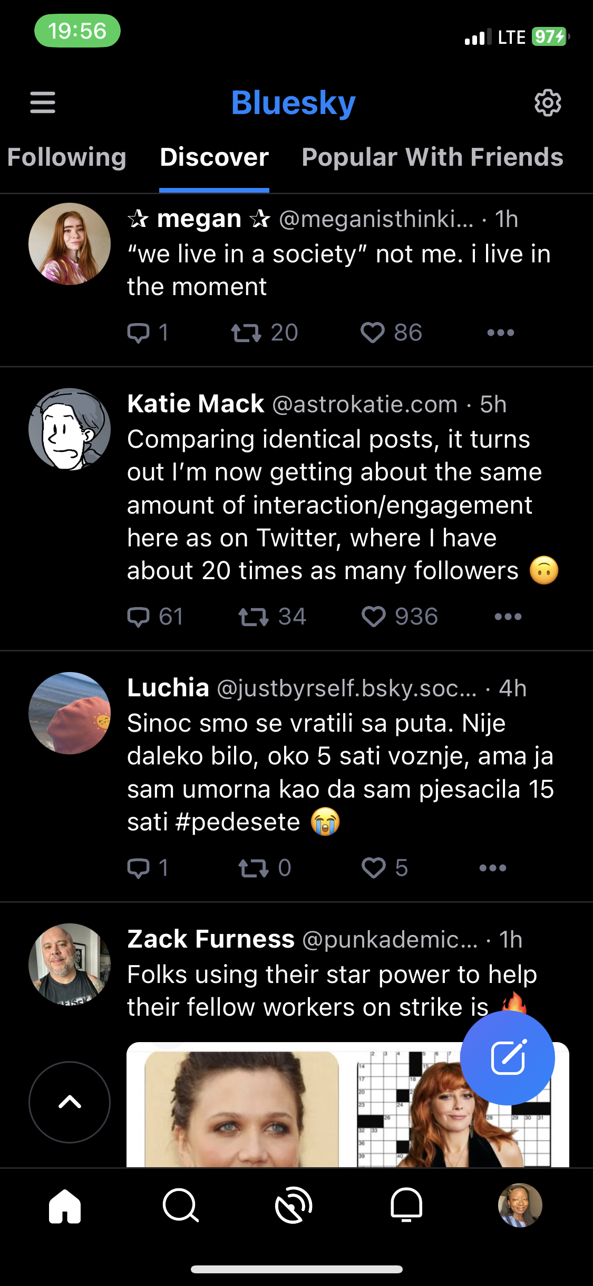593x1286 pixels.
Task: Switch to Popular With Friends tab
Action: tap(432, 157)
